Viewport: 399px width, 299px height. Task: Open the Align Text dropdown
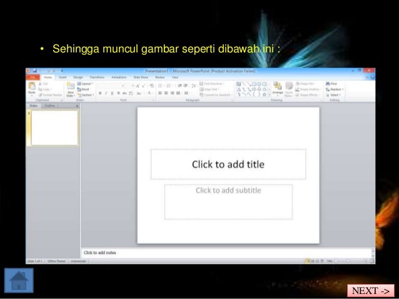point(210,89)
